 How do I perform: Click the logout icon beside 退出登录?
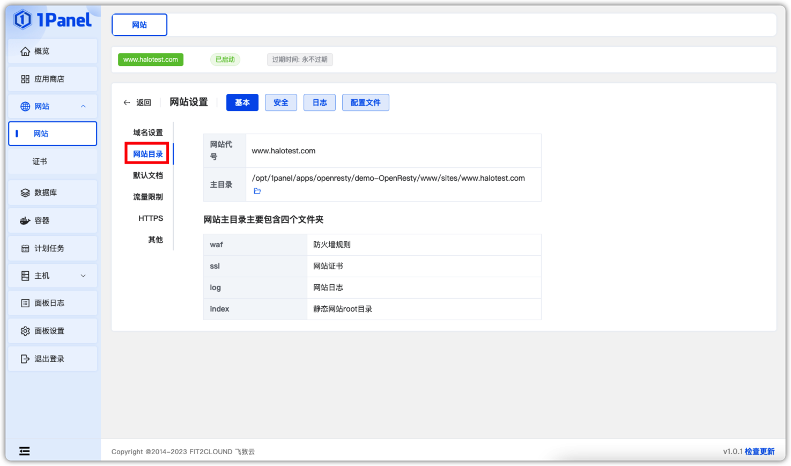point(25,359)
